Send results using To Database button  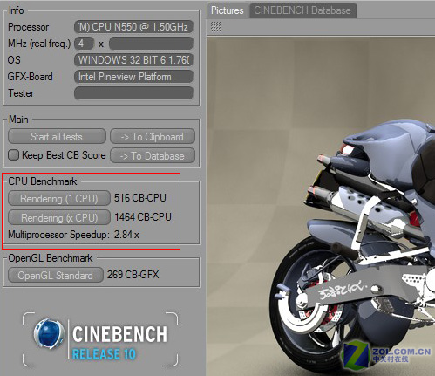[153, 155]
